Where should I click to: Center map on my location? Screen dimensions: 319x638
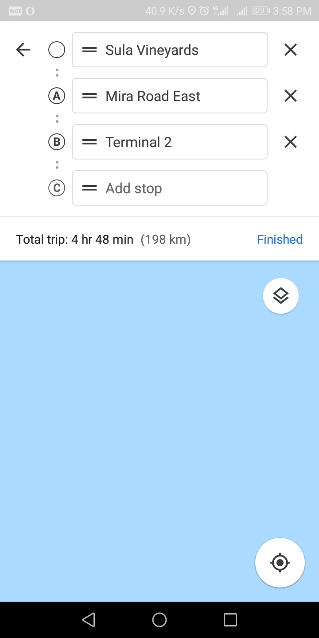pos(280,563)
